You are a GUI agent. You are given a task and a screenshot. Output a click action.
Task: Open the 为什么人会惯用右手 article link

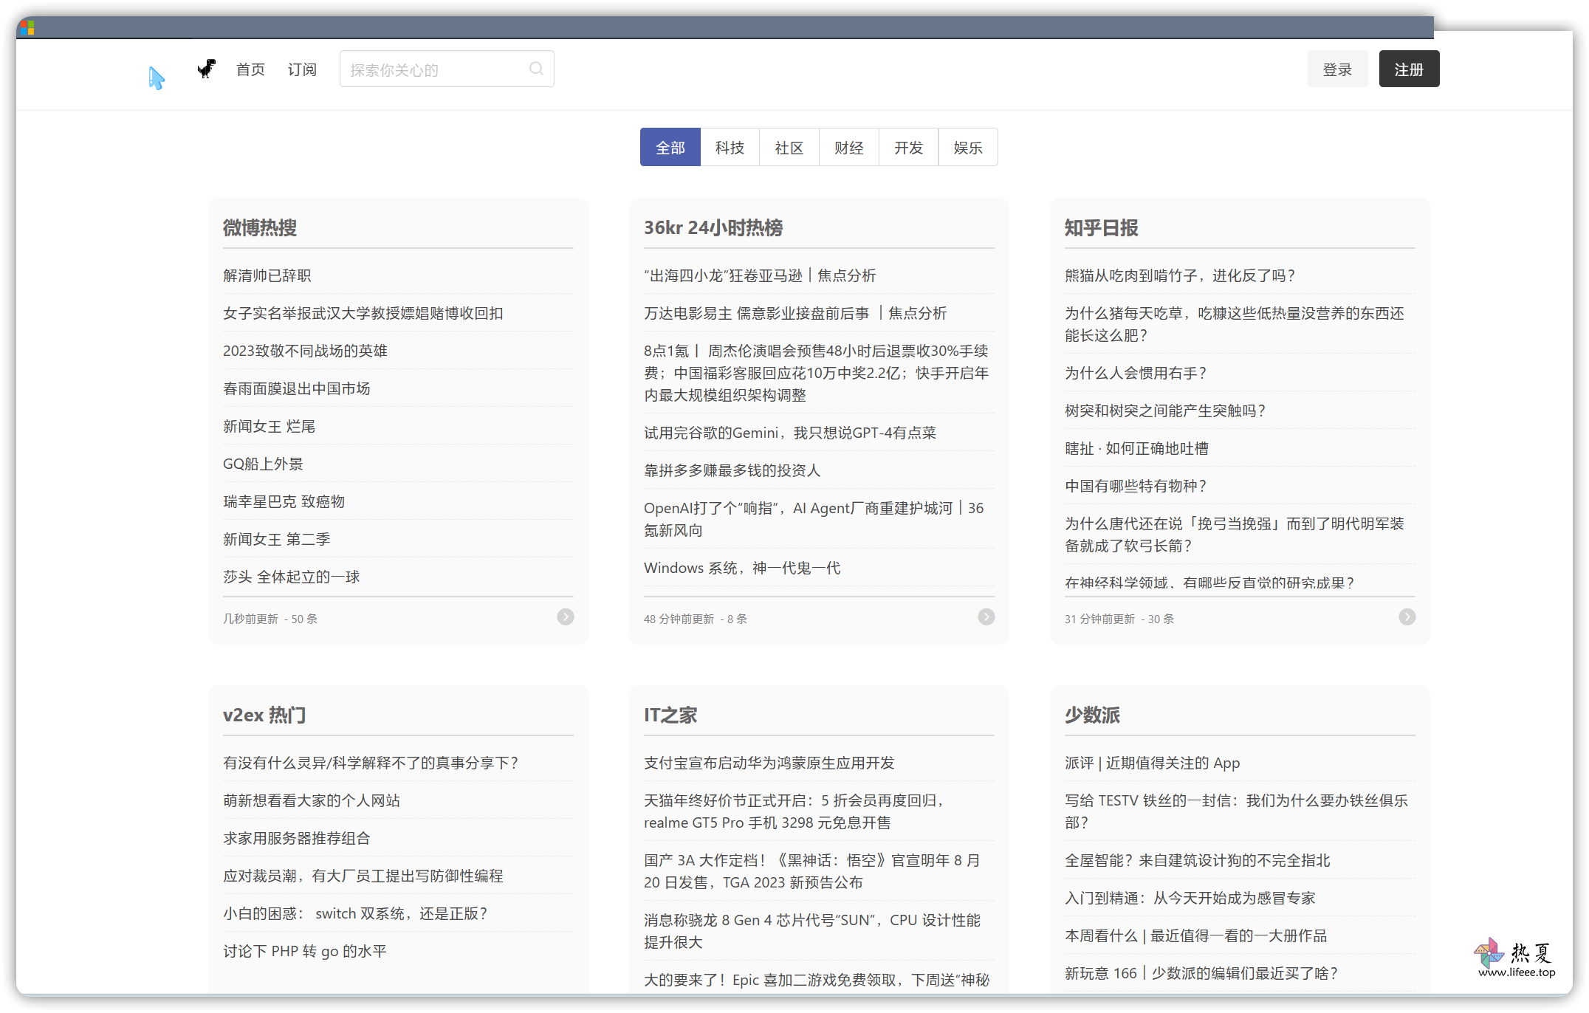[x=1136, y=373]
